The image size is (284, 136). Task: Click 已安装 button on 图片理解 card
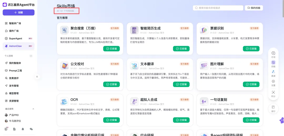[251, 84]
